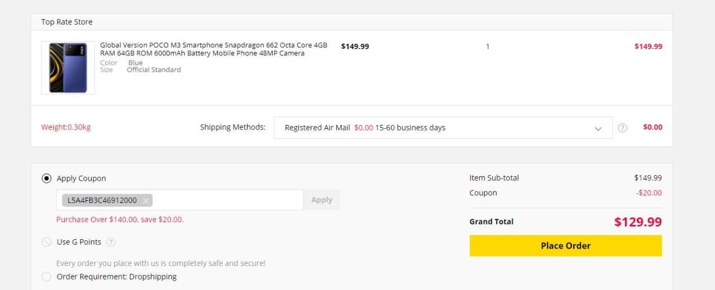Image resolution: width=715 pixels, height=290 pixels.
Task: Click the Top Rate Store name
Action: tap(67, 22)
